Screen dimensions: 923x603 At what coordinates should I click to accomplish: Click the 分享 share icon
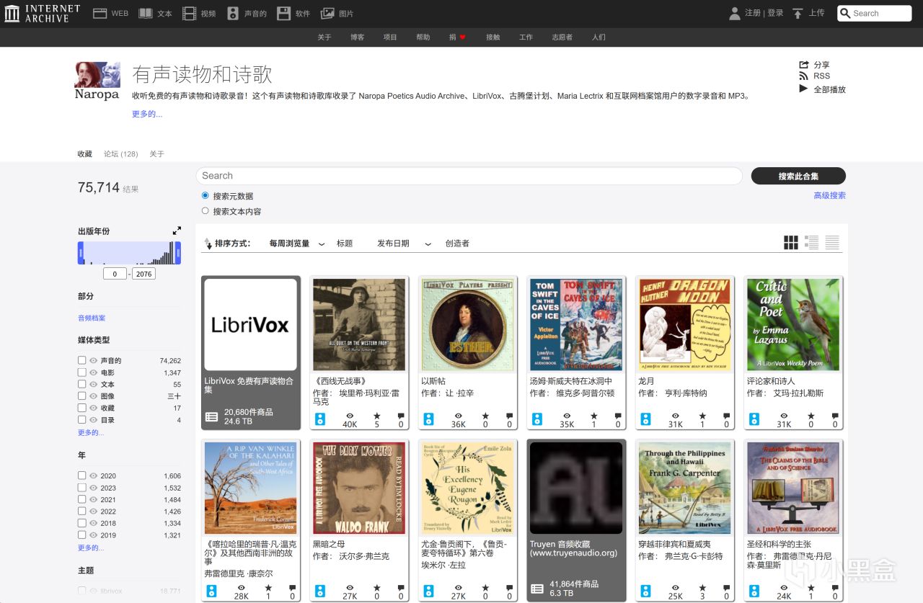click(x=803, y=65)
